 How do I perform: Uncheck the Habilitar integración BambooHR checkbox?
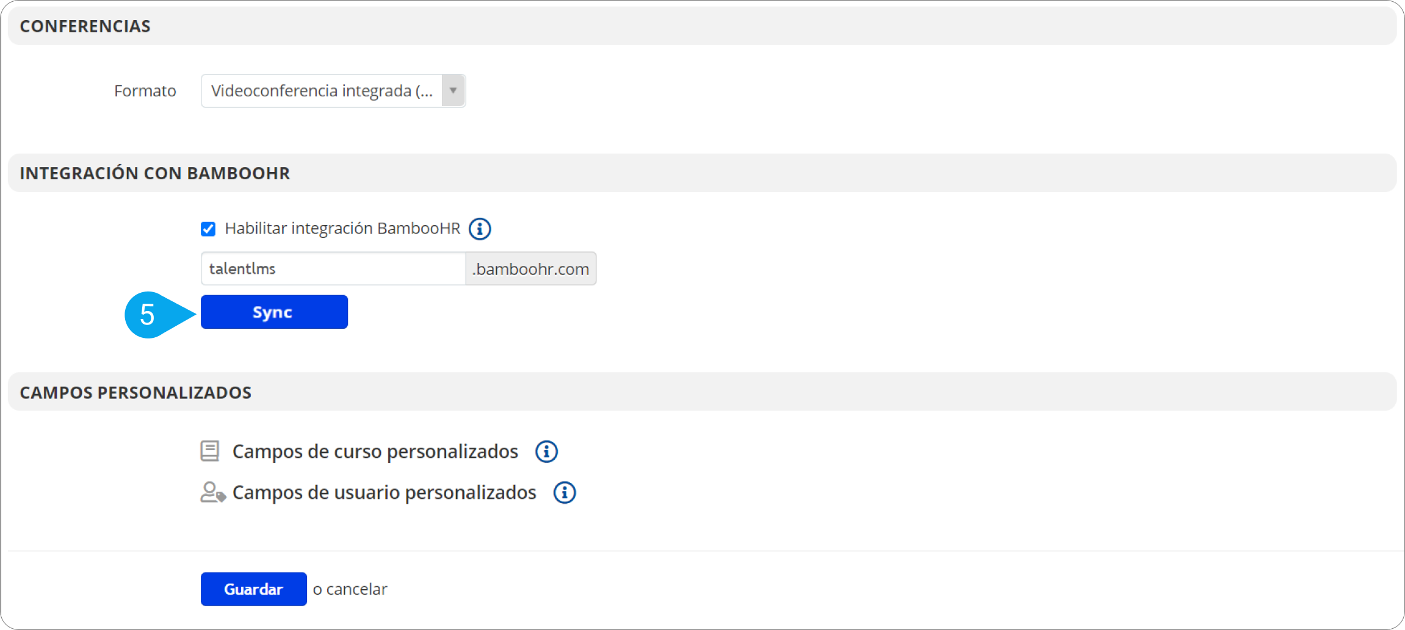point(208,229)
